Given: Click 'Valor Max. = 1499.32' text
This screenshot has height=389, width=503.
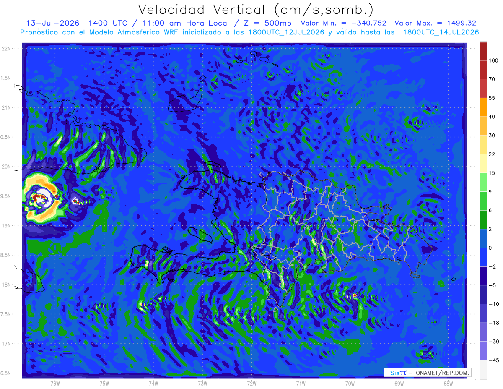Looking at the screenshot, I should (436, 23).
